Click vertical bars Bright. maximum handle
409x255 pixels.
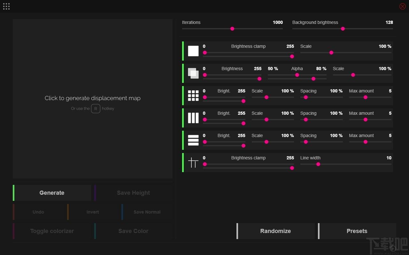pyautogui.click(x=243, y=123)
